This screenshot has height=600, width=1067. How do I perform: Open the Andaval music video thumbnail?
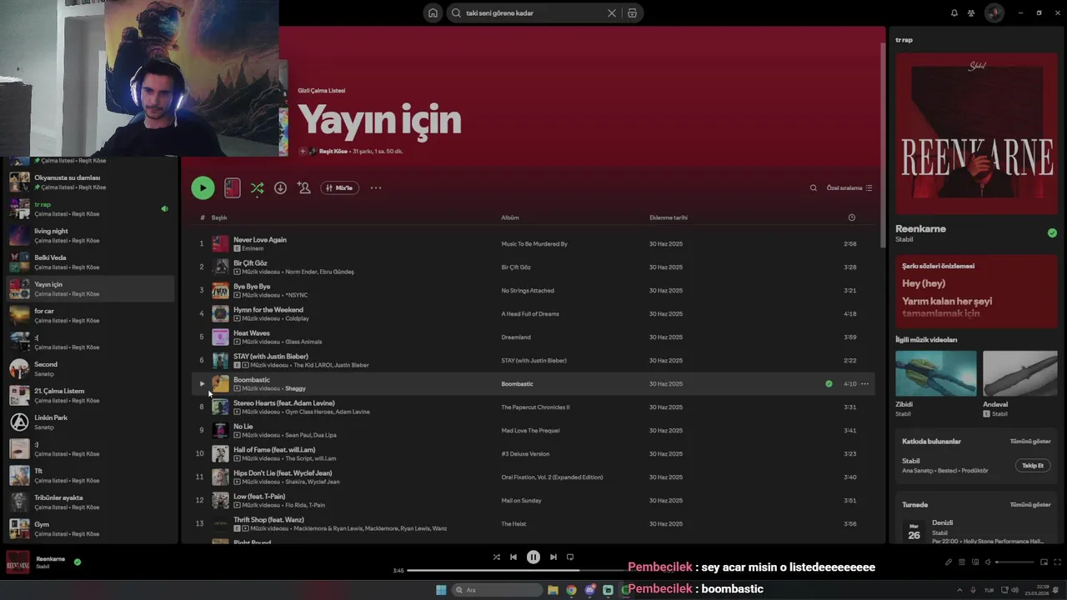1020,373
